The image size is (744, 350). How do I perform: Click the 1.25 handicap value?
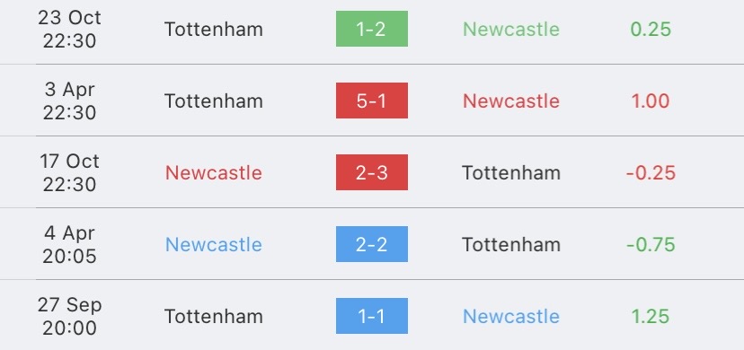pyautogui.click(x=651, y=317)
